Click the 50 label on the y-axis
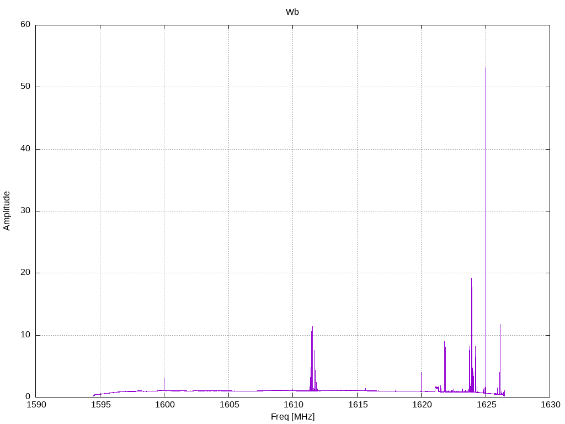The height and width of the screenshot is (424, 565). tap(25, 87)
